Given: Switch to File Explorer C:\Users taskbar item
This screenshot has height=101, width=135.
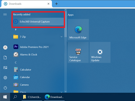Looking at the screenshot, I should (x=32, y=97).
